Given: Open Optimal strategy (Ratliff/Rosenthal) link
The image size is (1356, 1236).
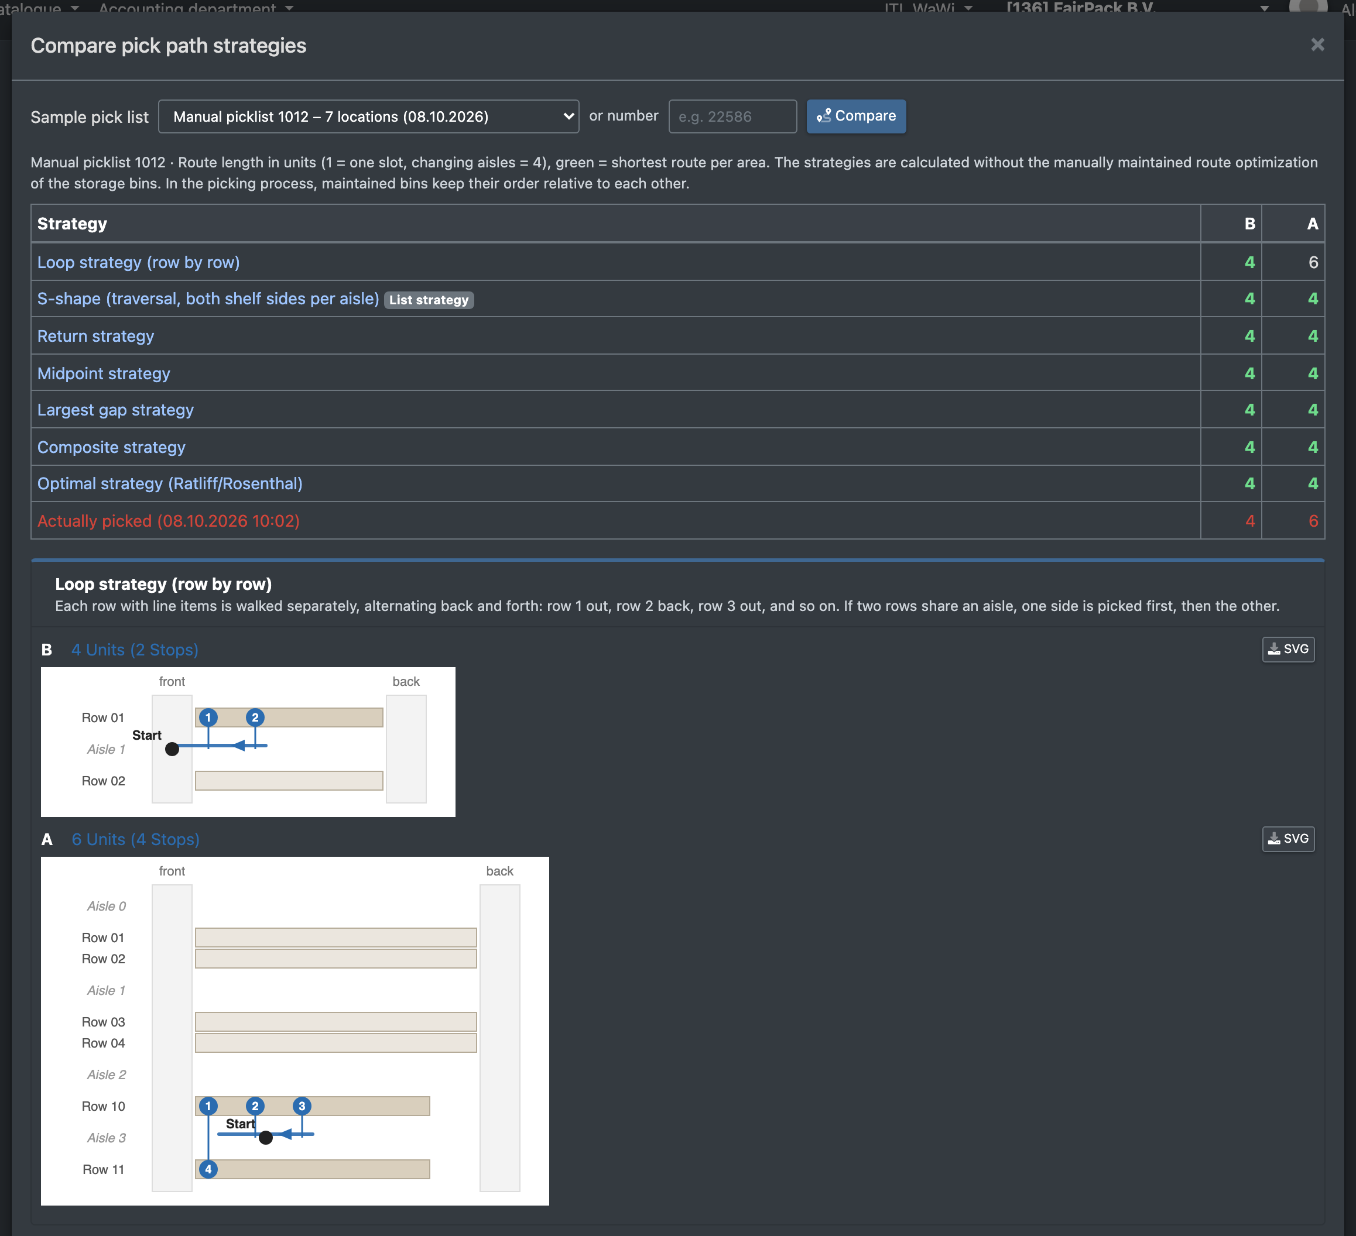Looking at the screenshot, I should 170,483.
